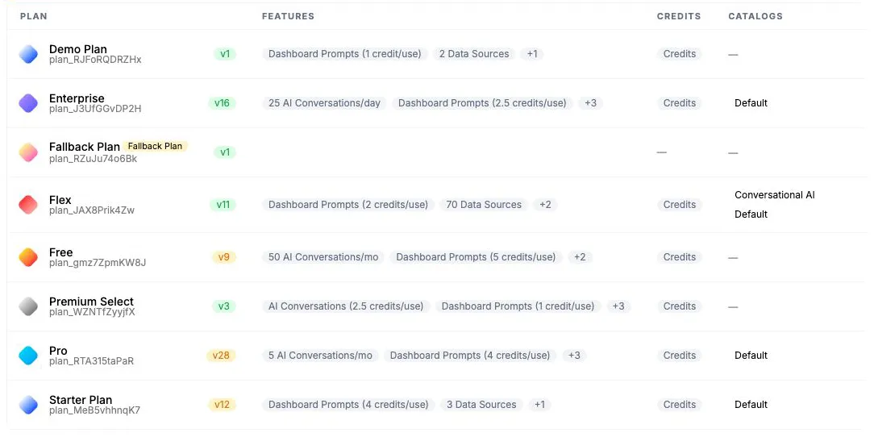The width and height of the screenshot is (874, 437).
Task: Click the v28 version badge on Pro
Action: (x=221, y=355)
